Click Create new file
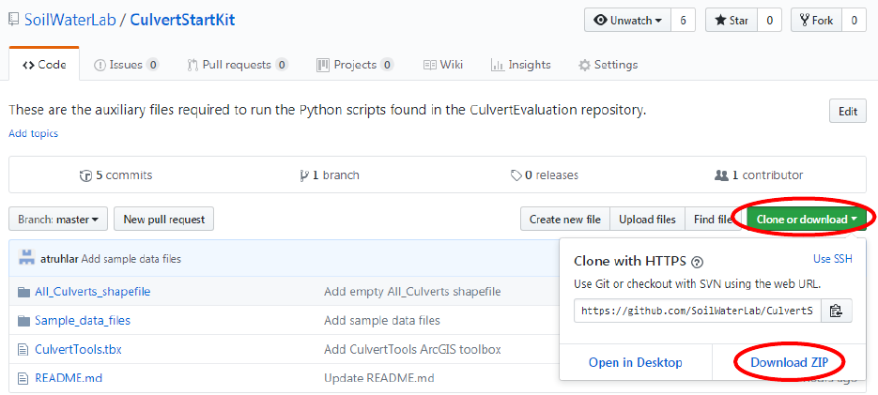The width and height of the screenshot is (878, 395). 565,220
